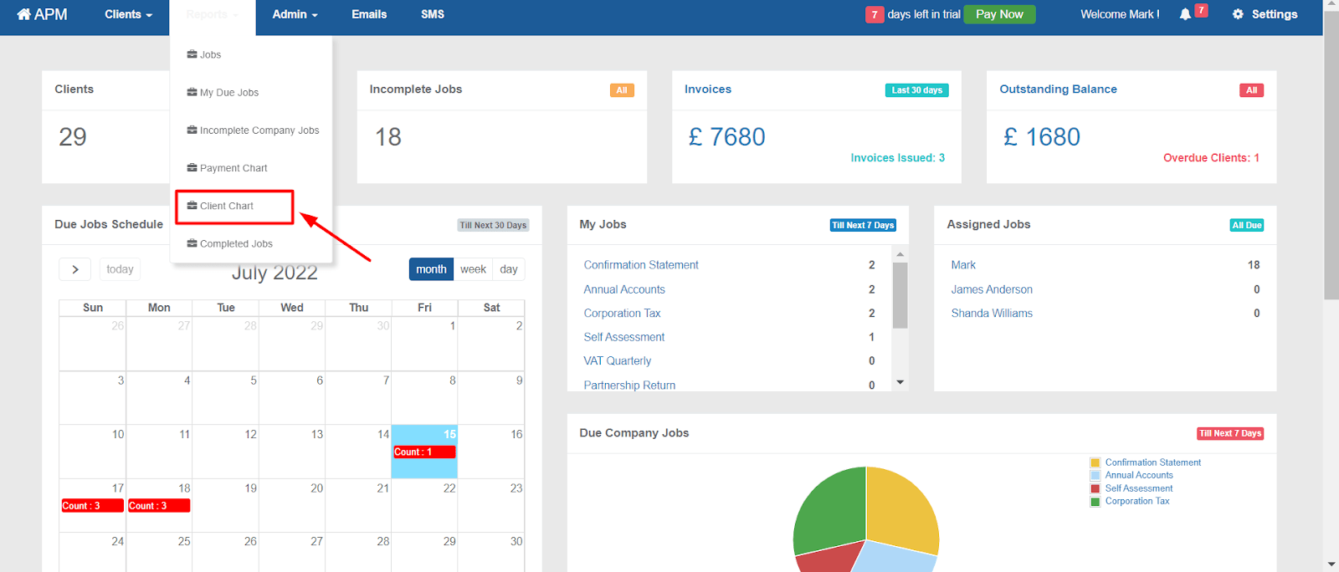
Task: Open the SMS menu
Action: (433, 14)
